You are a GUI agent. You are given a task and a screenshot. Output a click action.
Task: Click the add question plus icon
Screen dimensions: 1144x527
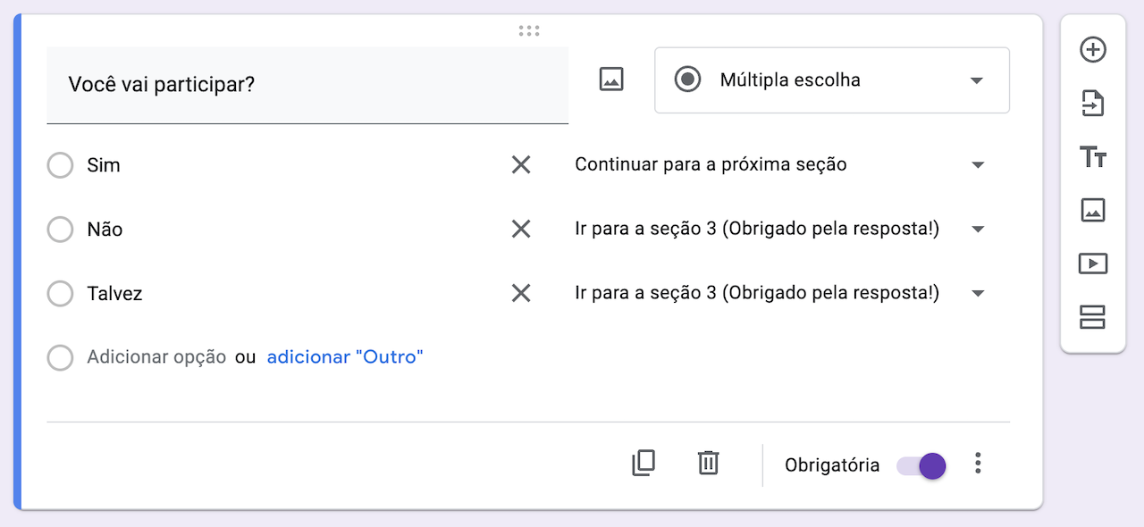click(x=1093, y=50)
